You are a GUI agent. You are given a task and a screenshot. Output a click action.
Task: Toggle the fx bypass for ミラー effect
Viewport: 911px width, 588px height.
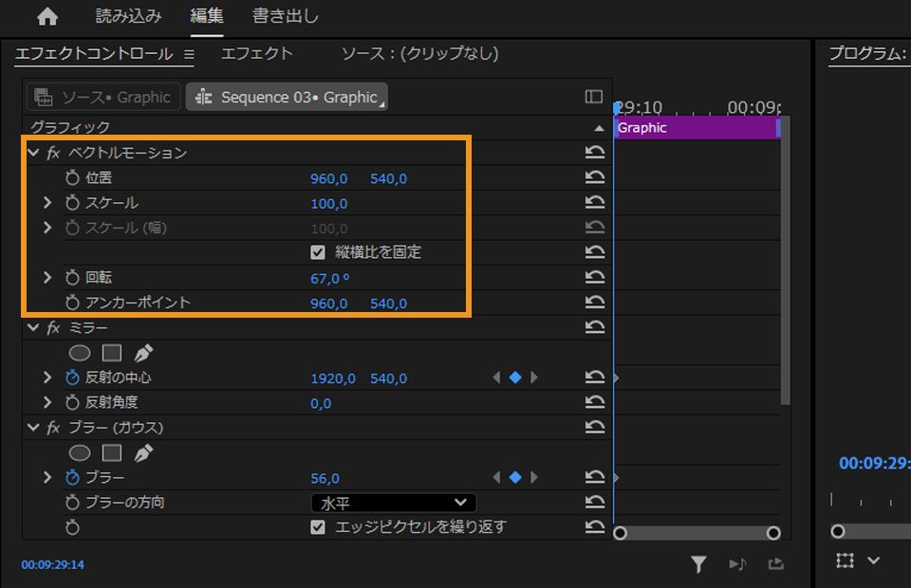pyautogui.click(x=52, y=327)
